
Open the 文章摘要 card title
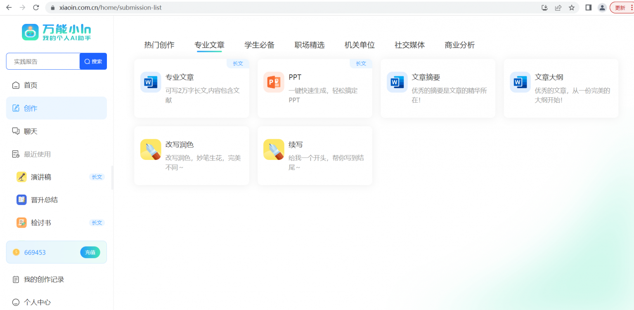tap(426, 77)
